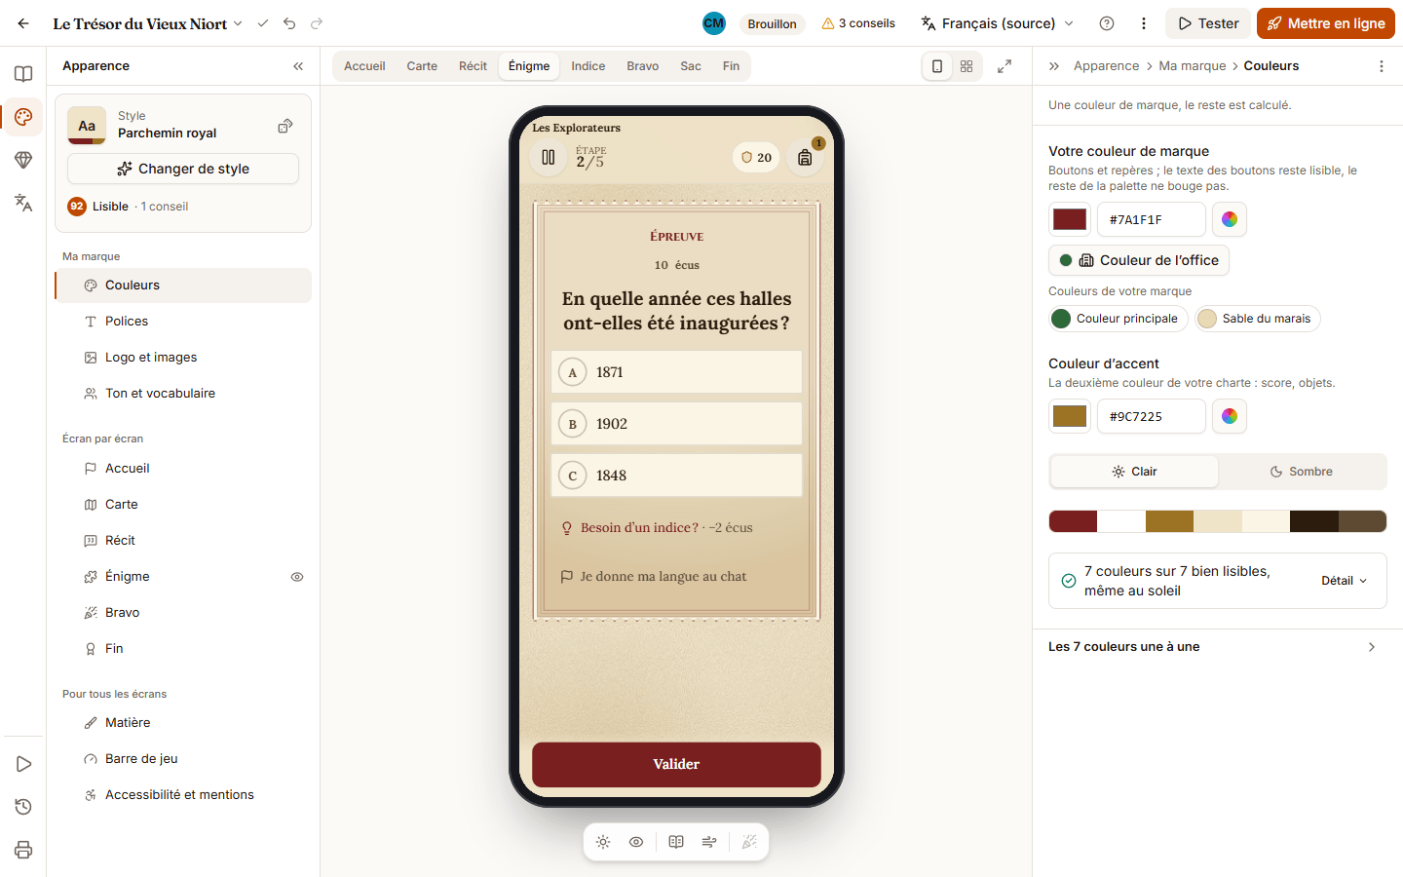1403x877 pixels.
Task: Open project title Le Trésor du Vieux Niort dropdown
Action: pos(147,23)
